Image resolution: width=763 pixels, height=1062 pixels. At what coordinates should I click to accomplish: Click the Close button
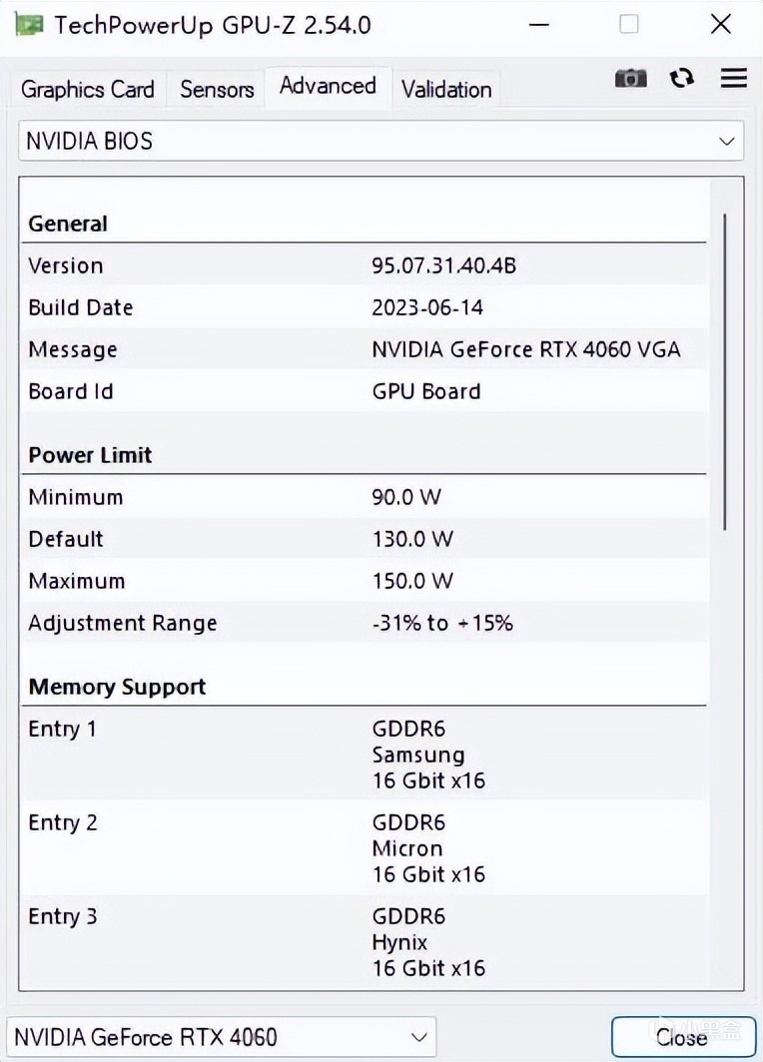click(x=682, y=1037)
